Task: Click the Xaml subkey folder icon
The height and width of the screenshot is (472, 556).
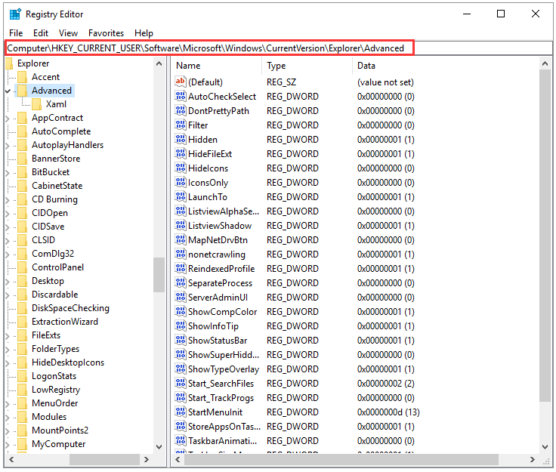Action: pos(36,104)
